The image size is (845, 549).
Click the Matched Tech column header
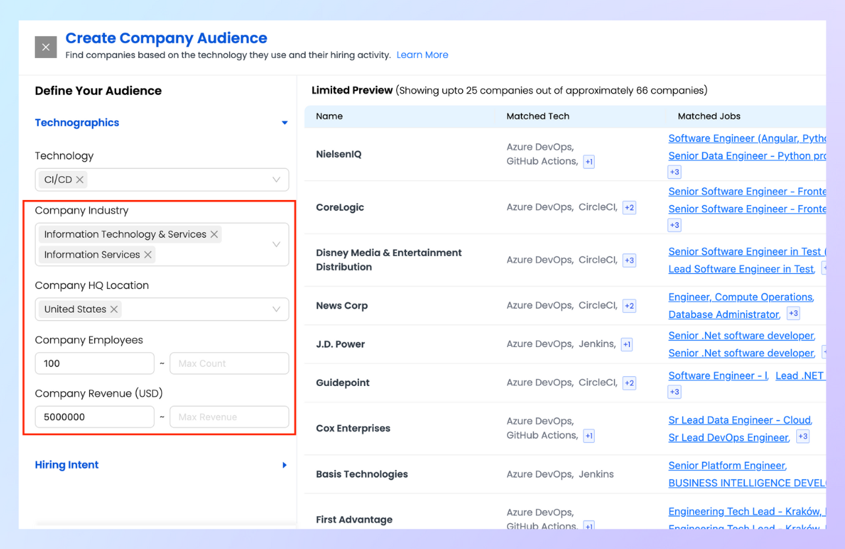pyautogui.click(x=538, y=116)
